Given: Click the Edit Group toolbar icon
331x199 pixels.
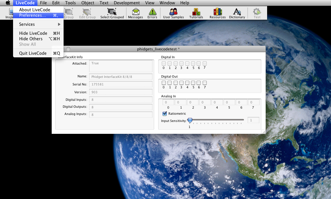Looking at the screenshot, I should coord(87,13).
